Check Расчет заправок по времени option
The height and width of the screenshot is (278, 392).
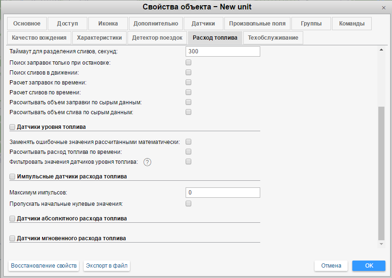point(188,82)
